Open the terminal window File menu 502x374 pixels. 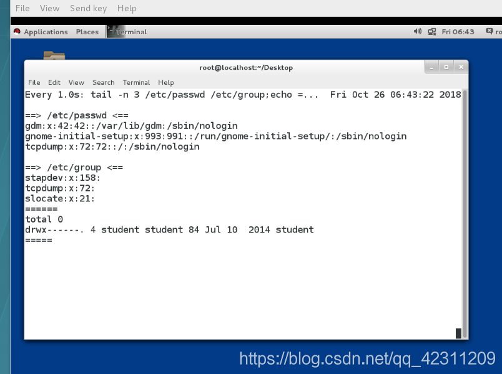pos(34,82)
